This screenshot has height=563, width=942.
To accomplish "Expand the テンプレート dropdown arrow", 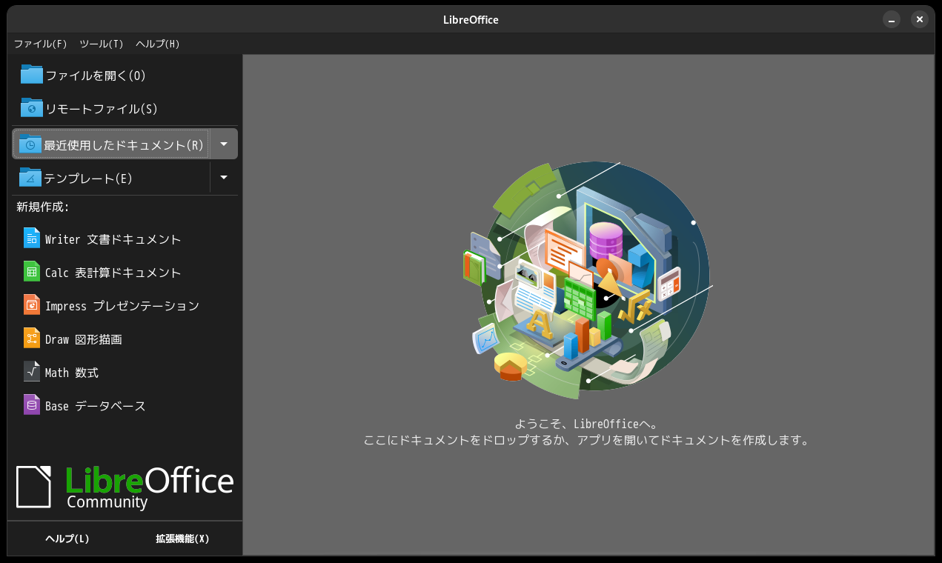I will [224, 178].
